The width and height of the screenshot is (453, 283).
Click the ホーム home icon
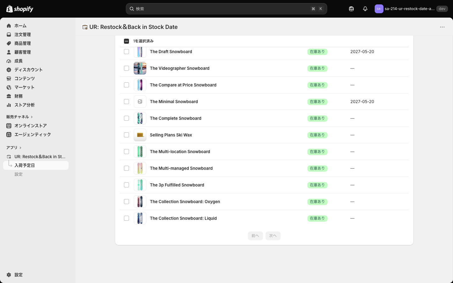(9, 26)
